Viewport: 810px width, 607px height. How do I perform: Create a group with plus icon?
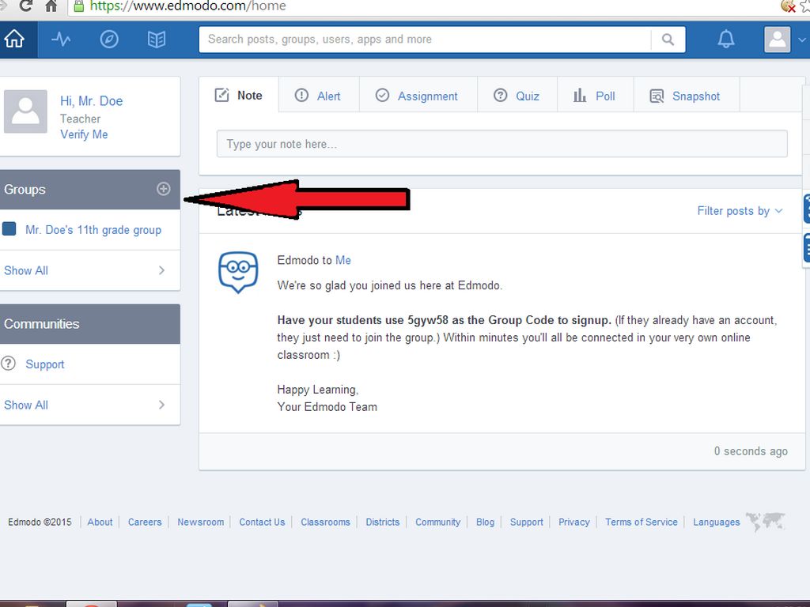[164, 189]
